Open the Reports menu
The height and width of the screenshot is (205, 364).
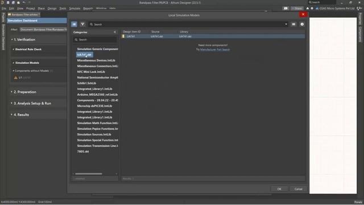tap(88, 9)
